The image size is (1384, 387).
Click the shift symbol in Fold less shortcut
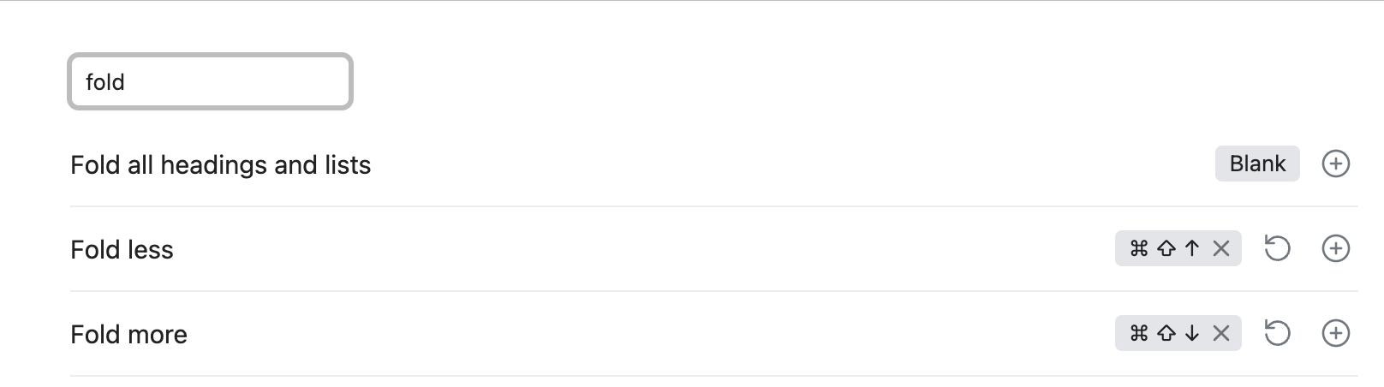click(x=1166, y=248)
